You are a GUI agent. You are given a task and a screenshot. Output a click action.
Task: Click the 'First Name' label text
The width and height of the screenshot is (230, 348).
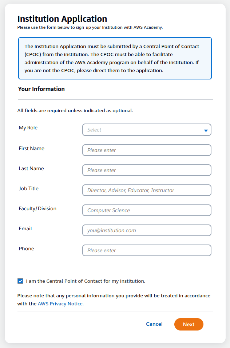(31, 148)
